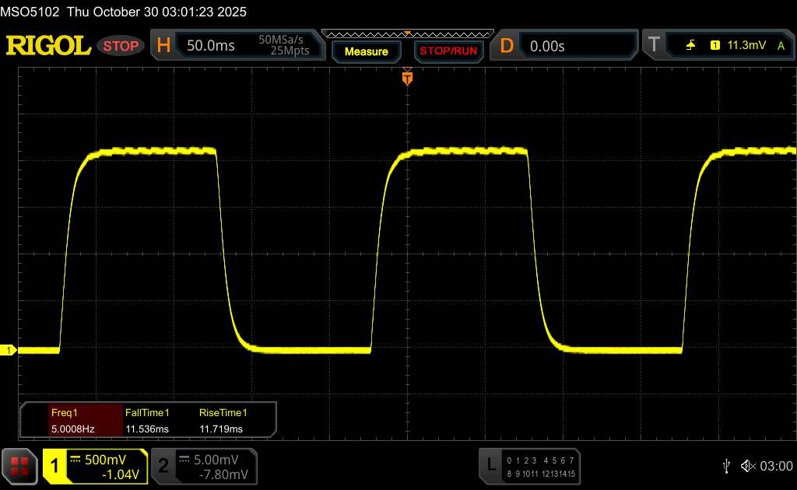Click the rising edge trigger icon

[x=690, y=46]
